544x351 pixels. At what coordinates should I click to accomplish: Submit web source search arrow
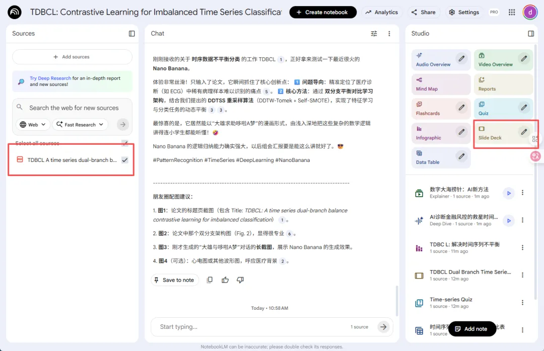[x=123, y=124]
